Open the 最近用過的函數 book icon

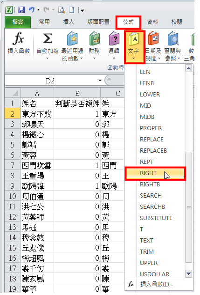tap(72, 38)
